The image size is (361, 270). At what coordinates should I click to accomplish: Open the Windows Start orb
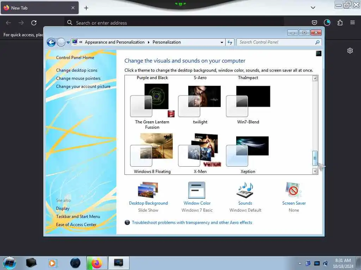10,263
